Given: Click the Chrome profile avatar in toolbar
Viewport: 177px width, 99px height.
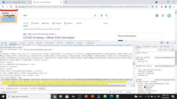Looking at the screenshot, I should click(x=170, y=7).
